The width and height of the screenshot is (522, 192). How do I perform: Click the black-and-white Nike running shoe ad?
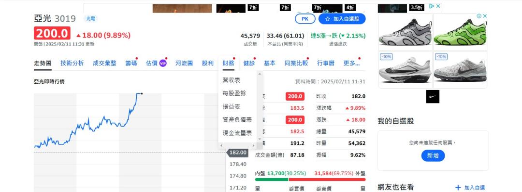click(x=405, y=70)
